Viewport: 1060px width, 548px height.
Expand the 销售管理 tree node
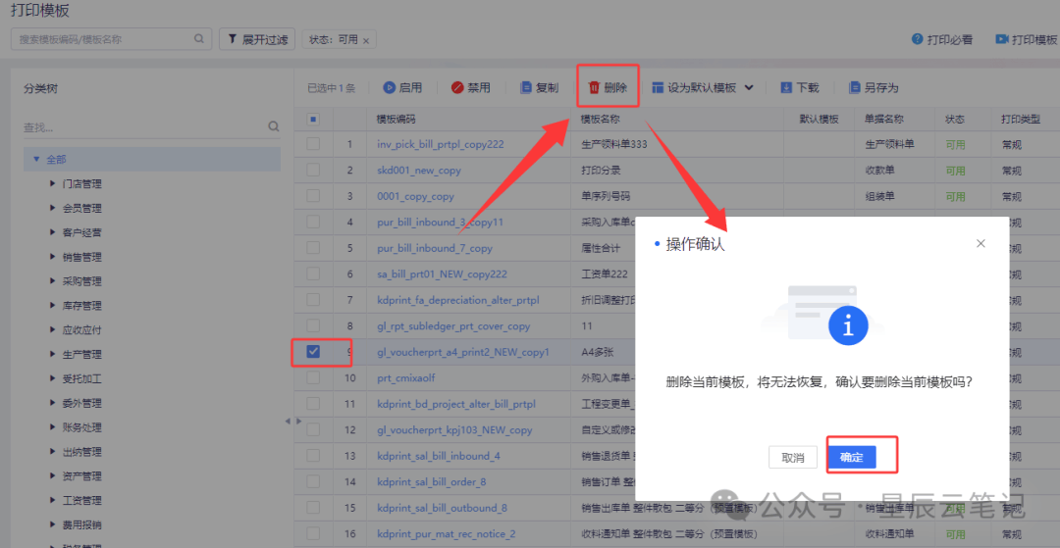[x=52, y=257]
